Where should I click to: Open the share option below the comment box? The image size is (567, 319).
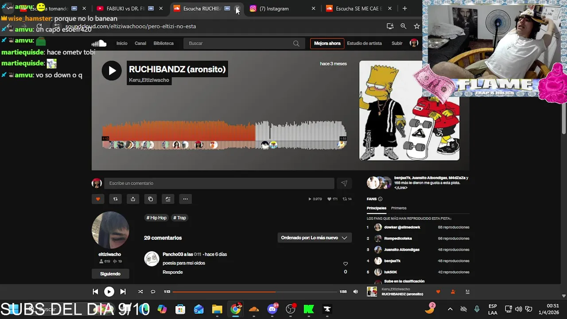pyautogui.click(x=133, y=199)
